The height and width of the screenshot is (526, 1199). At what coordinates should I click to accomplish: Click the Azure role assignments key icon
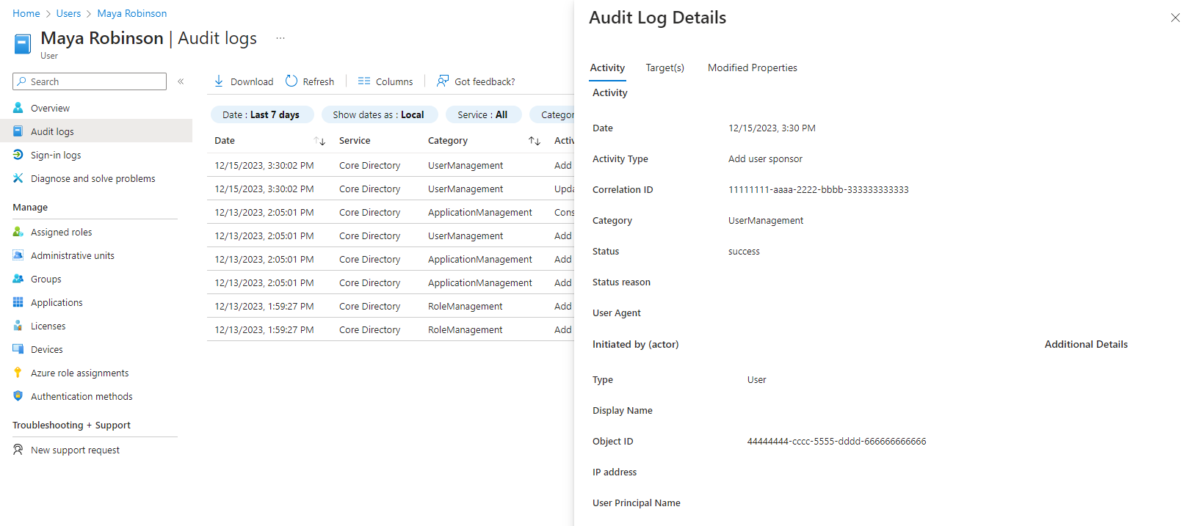[18, 373]
